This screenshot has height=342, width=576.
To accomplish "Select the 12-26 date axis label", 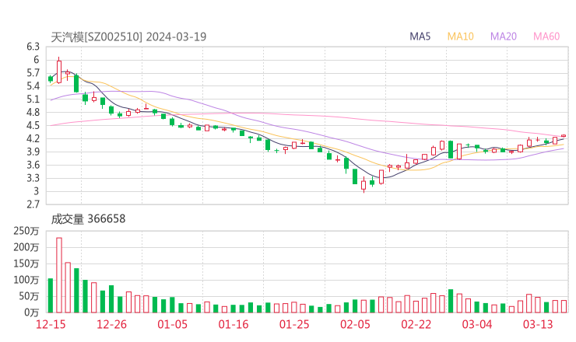I will coord(111,324).
